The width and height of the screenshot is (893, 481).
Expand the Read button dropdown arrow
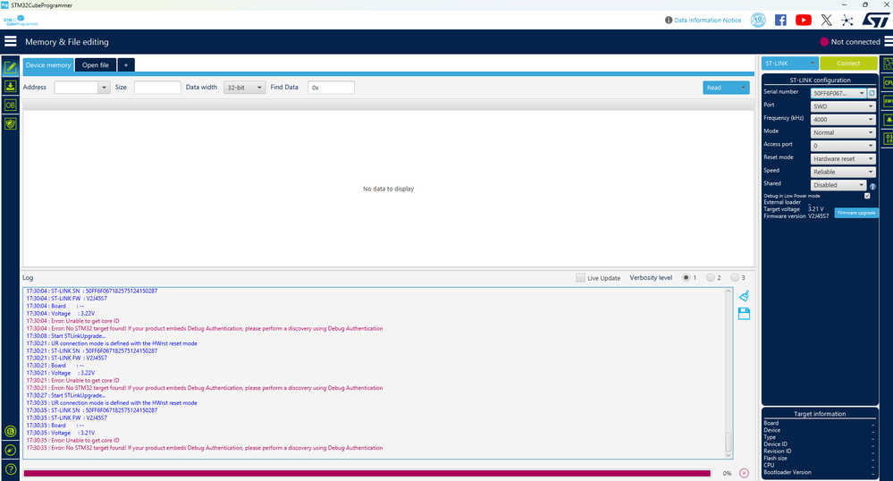point(743,88)
